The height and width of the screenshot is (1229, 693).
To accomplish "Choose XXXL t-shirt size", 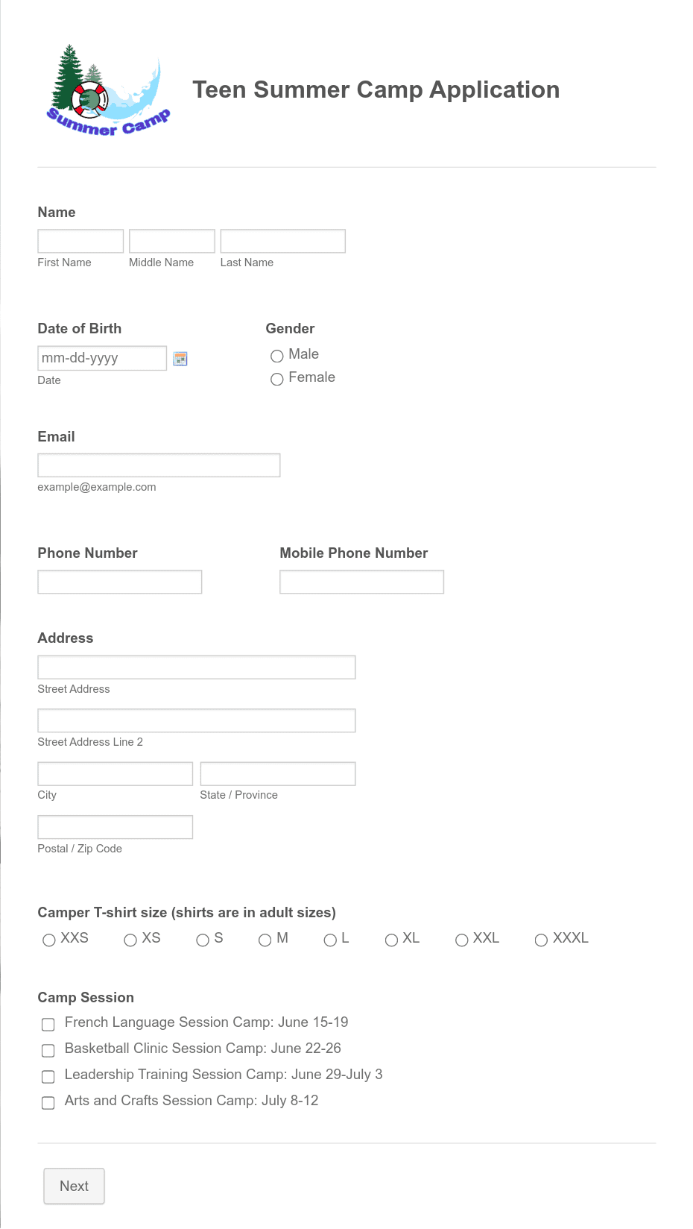I will [x=541, y=940].
